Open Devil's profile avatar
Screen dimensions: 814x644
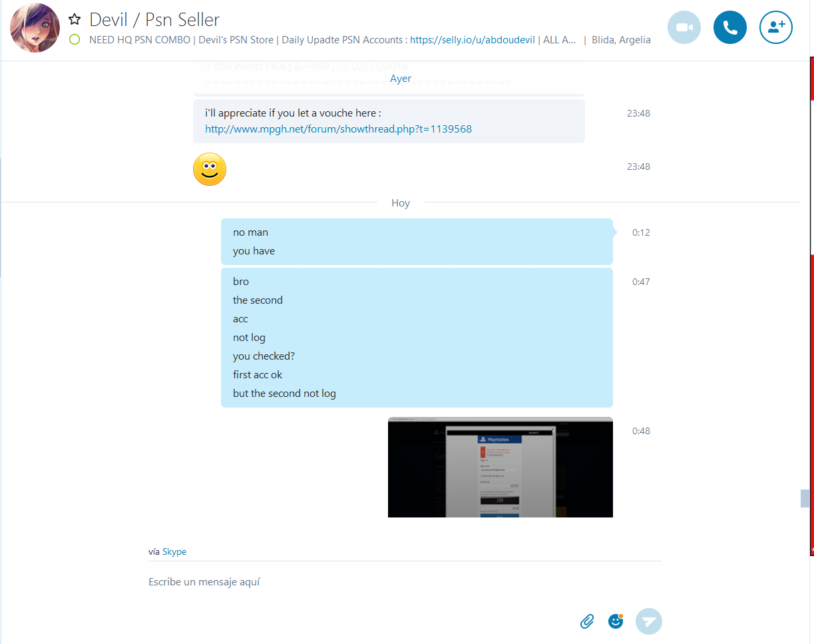[35, 28]
